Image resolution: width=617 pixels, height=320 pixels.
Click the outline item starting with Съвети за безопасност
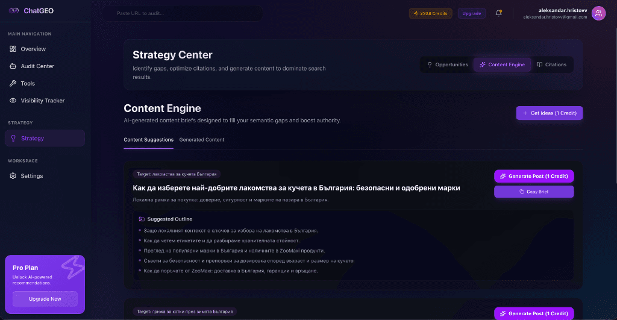[x=249, y=260]
